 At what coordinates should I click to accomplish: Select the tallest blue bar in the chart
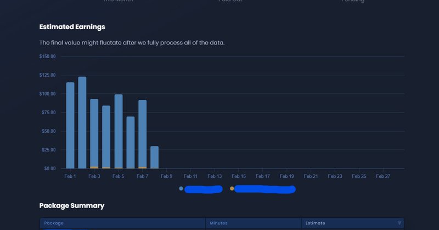(82, 122)
